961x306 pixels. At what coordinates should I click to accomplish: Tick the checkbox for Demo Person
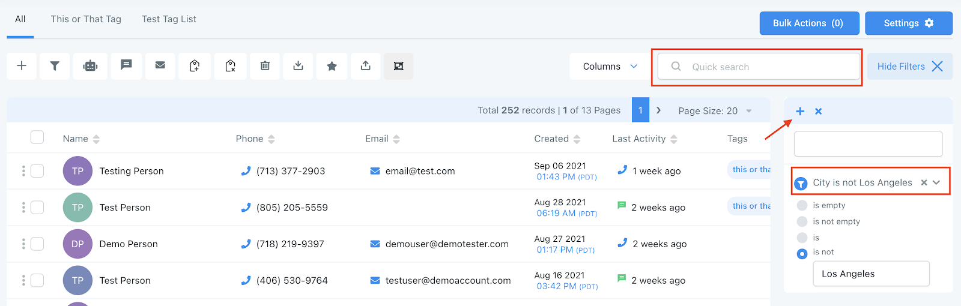coord(37,244)
